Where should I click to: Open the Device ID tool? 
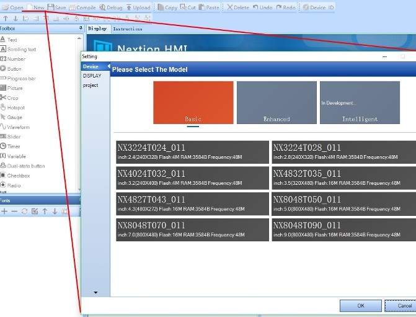point(319,7)
